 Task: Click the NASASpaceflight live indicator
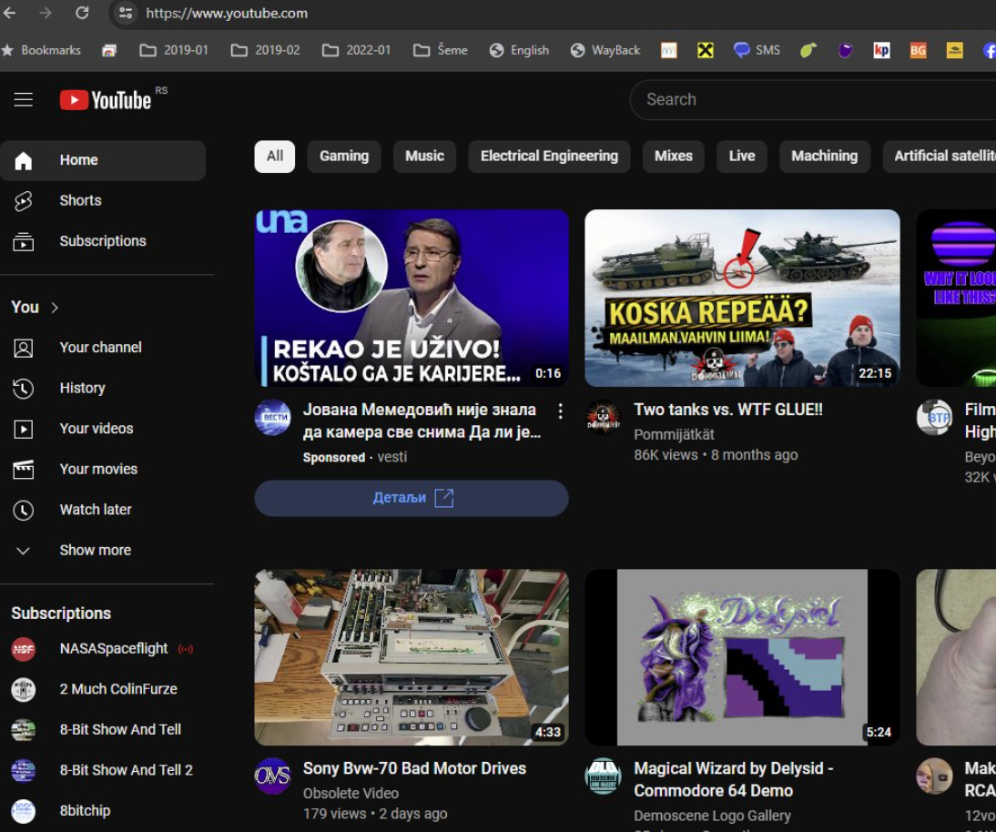(x=186, y=649)
